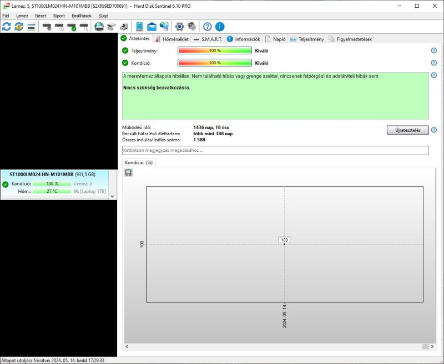The height and width of the screenshot is (364, 444).
Task: Open settings via the gear icon
Action: [x=179, y=27]
